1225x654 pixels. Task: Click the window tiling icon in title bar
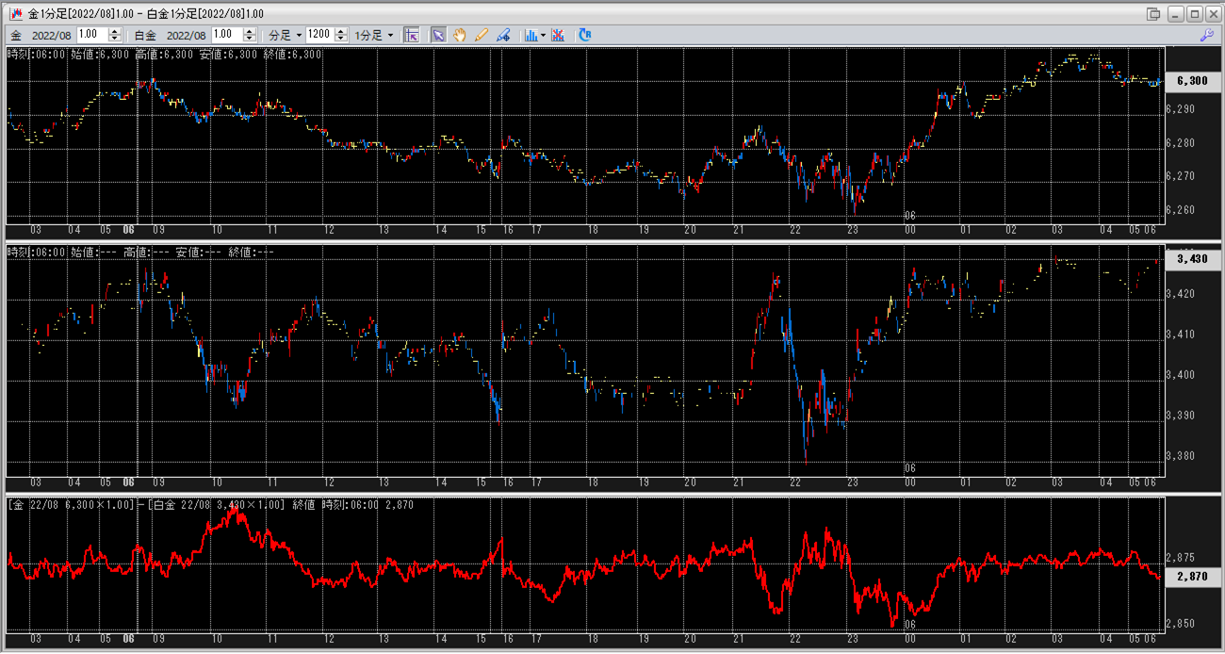click(x=1153, y=13)
